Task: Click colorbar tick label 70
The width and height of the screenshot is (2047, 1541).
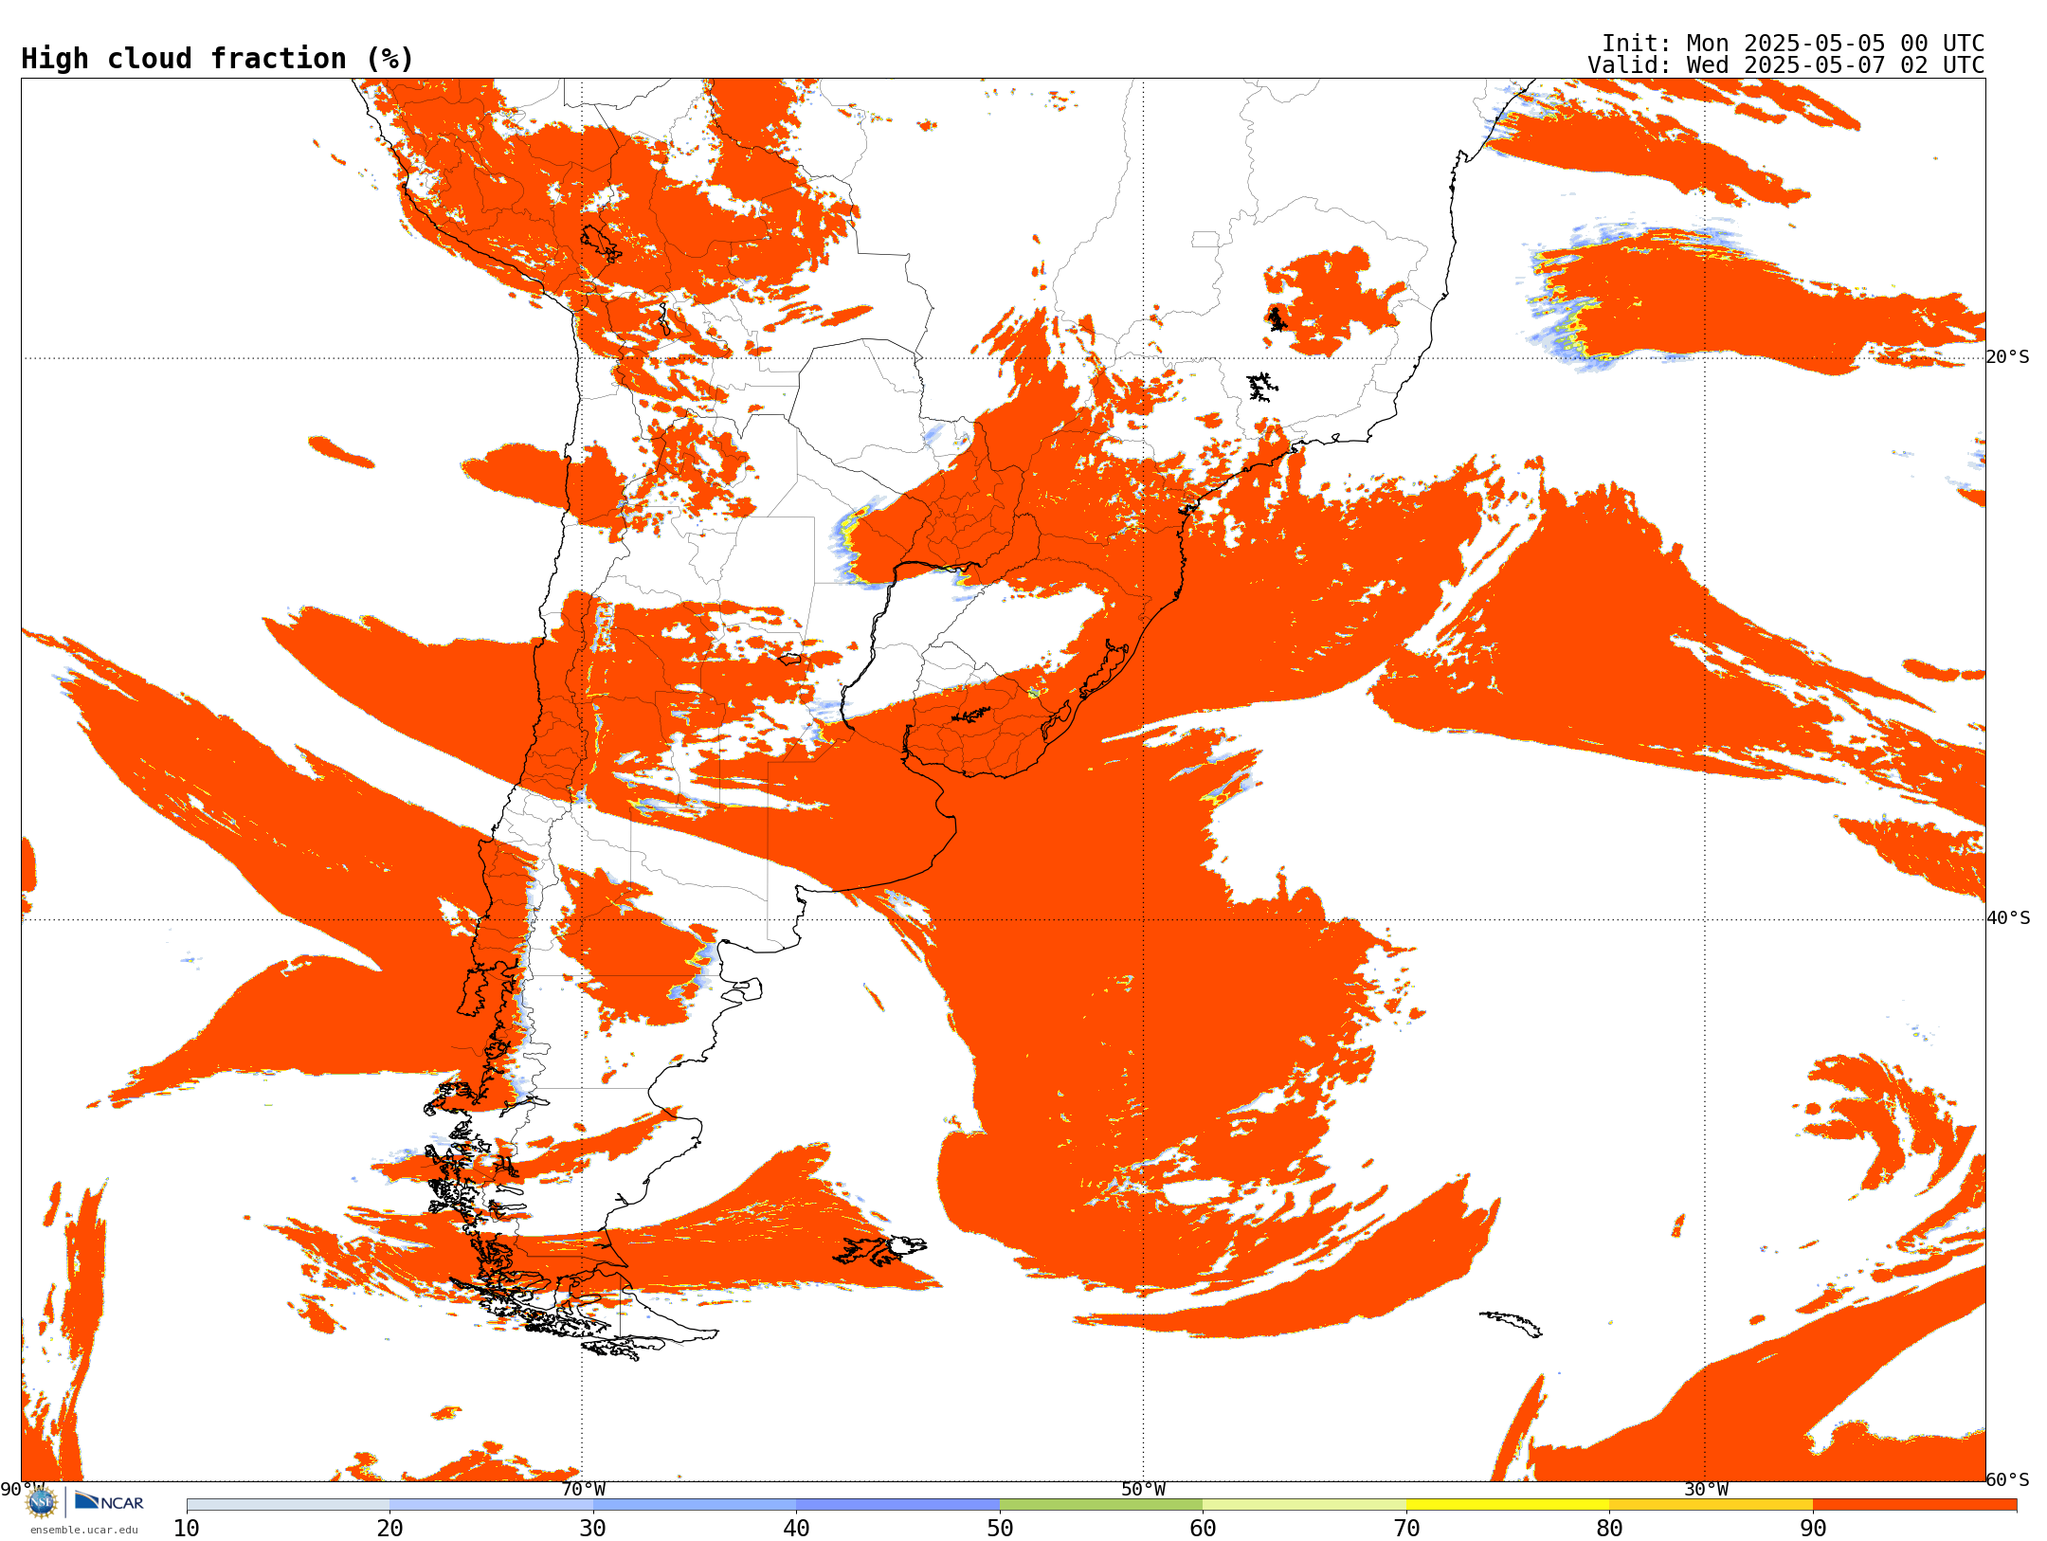Action: pos(1406,1529)
